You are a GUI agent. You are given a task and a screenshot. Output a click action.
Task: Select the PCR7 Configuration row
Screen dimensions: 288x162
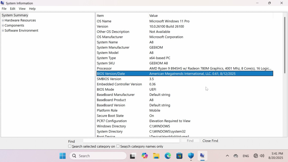click(184, 121)
